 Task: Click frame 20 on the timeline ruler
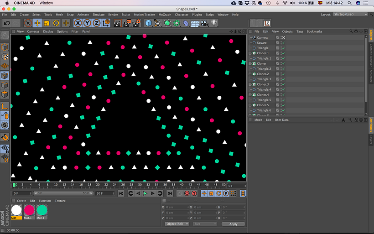98,185
